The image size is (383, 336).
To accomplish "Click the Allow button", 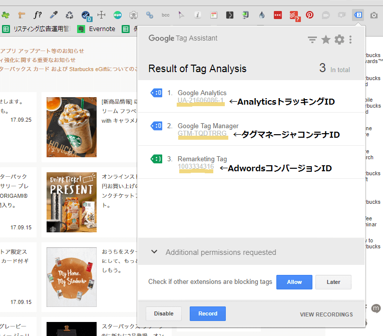I will 294,282.
